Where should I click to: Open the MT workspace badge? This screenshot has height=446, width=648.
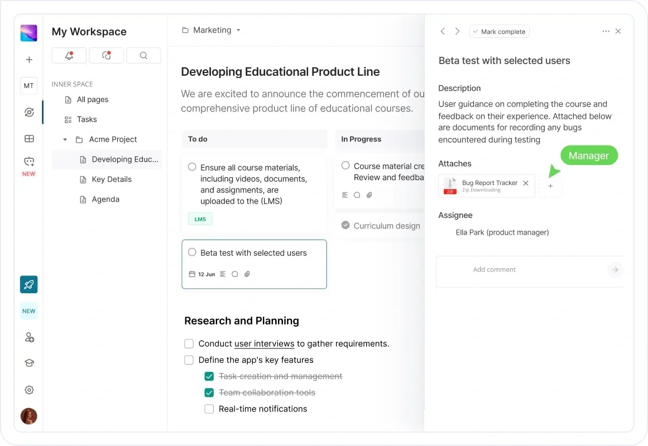(28, 85)
